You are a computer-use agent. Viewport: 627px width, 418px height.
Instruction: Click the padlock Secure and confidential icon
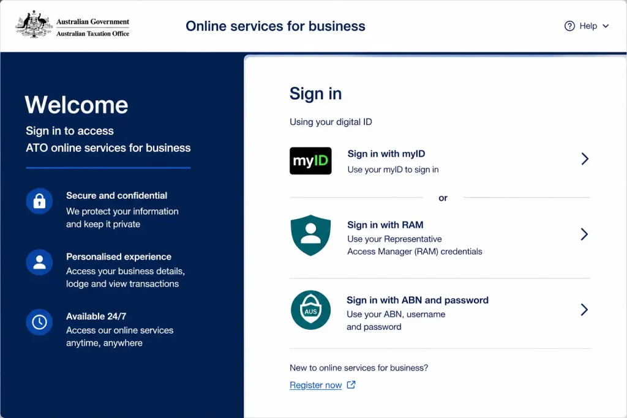click(x=39, y=201)
